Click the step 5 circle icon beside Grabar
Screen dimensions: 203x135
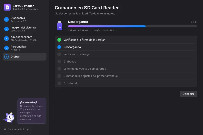6,57
